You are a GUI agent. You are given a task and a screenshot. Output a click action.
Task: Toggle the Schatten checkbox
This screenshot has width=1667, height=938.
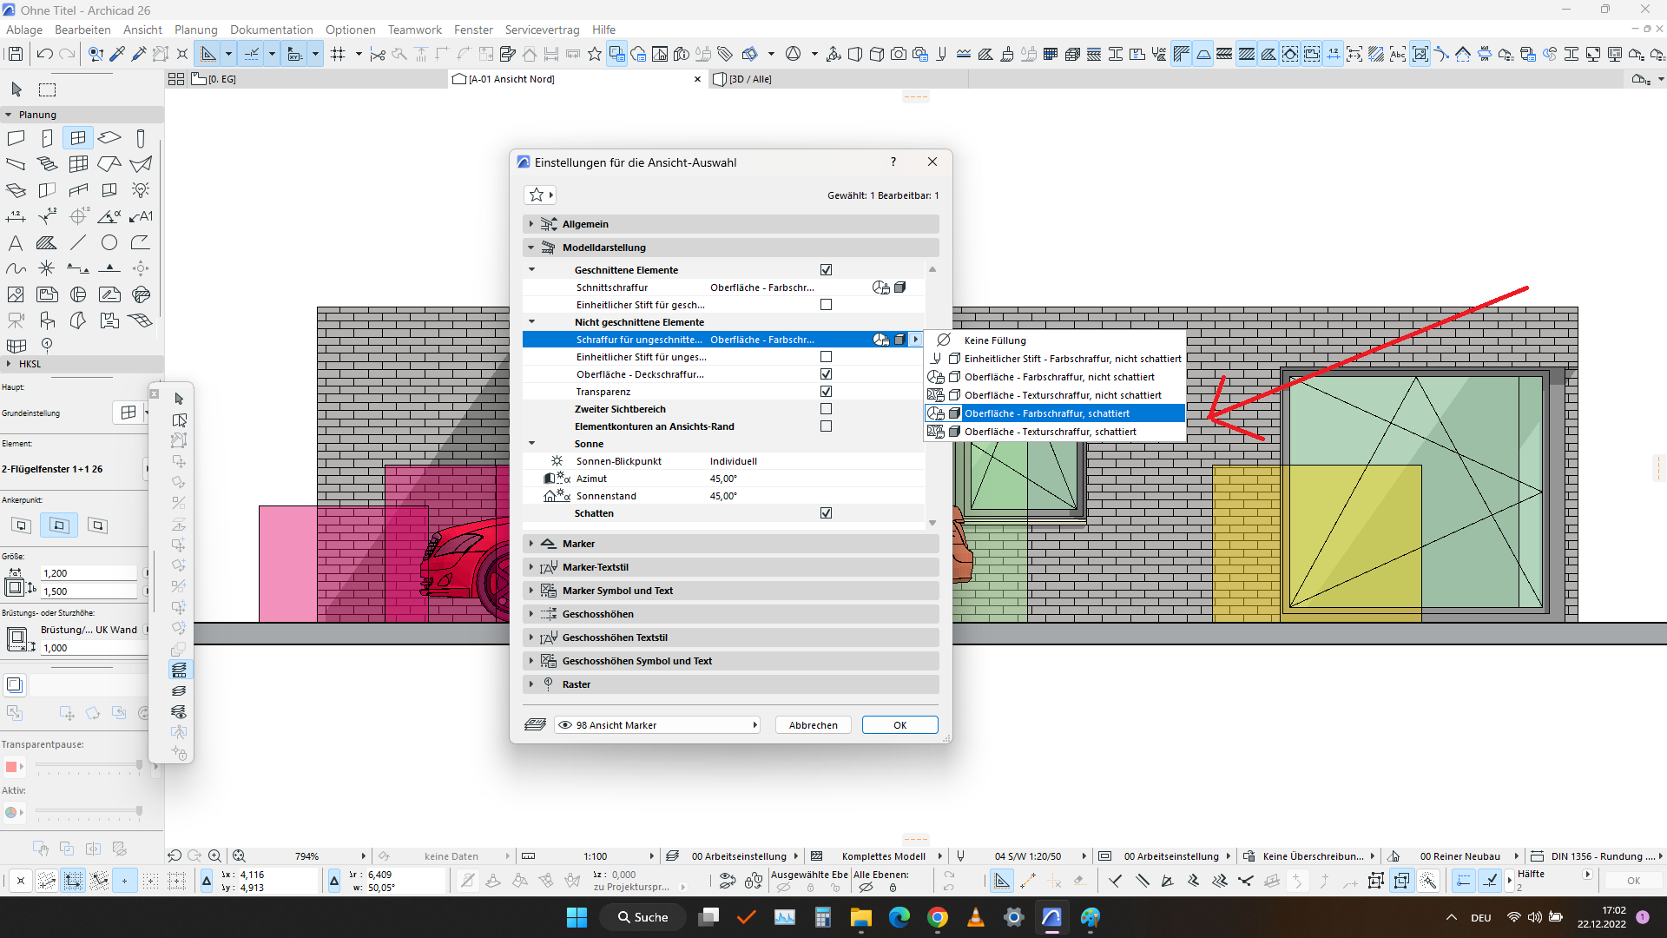pos(826,513)
